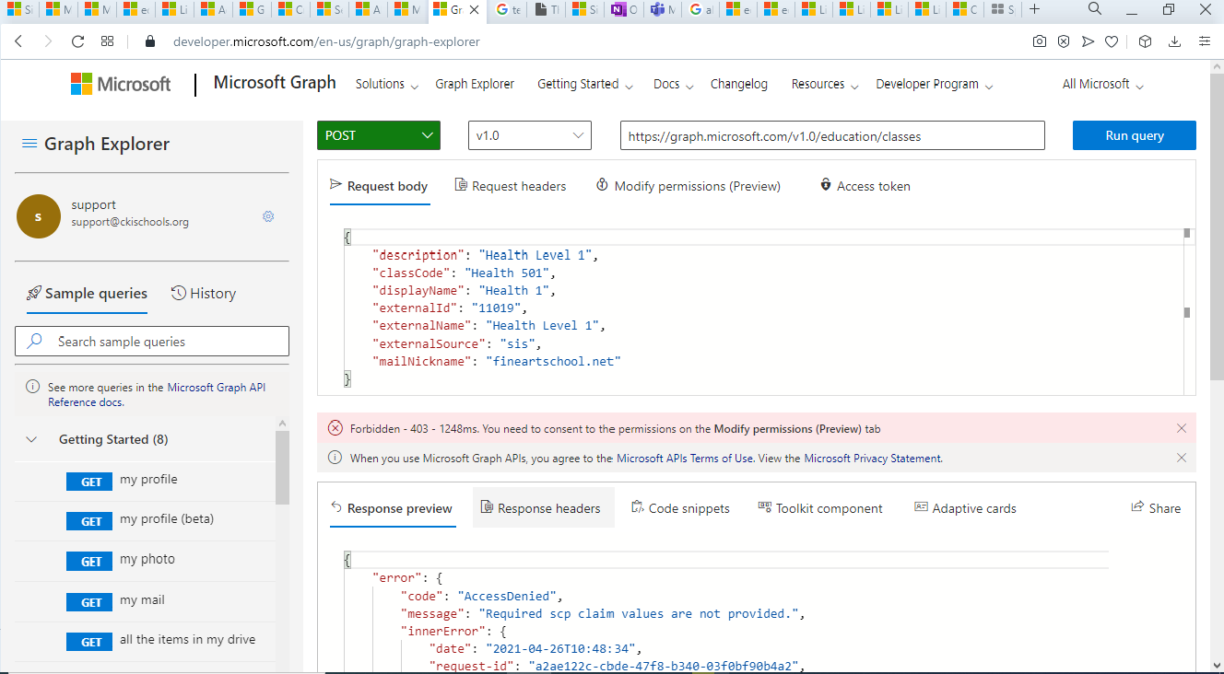Click the browser tab search magnifier
Screen dimensions: 1224x674
(x=1094, y=9)
